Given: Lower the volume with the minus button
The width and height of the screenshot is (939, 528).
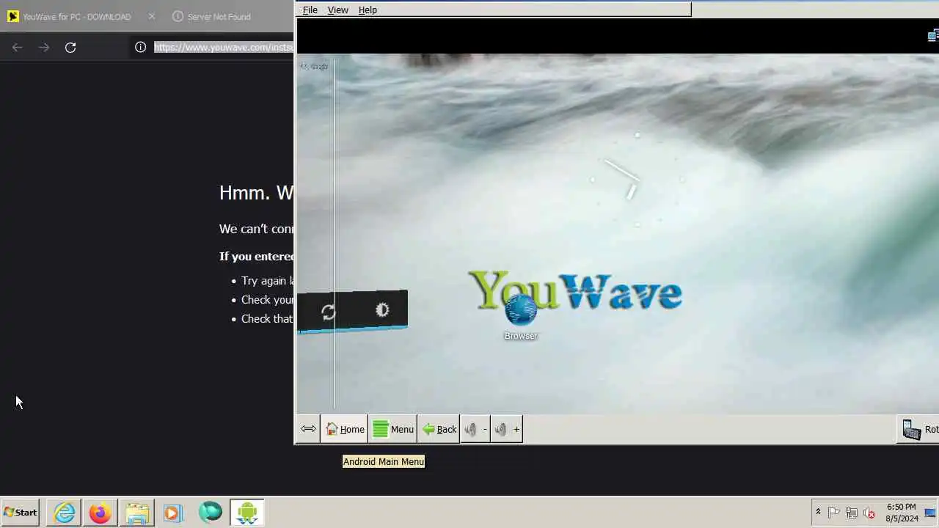Looking at the screenshot, I should [475, 430].
